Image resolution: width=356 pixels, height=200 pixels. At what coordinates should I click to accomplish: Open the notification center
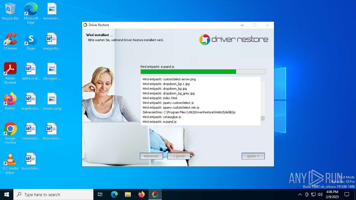point(347,194)
